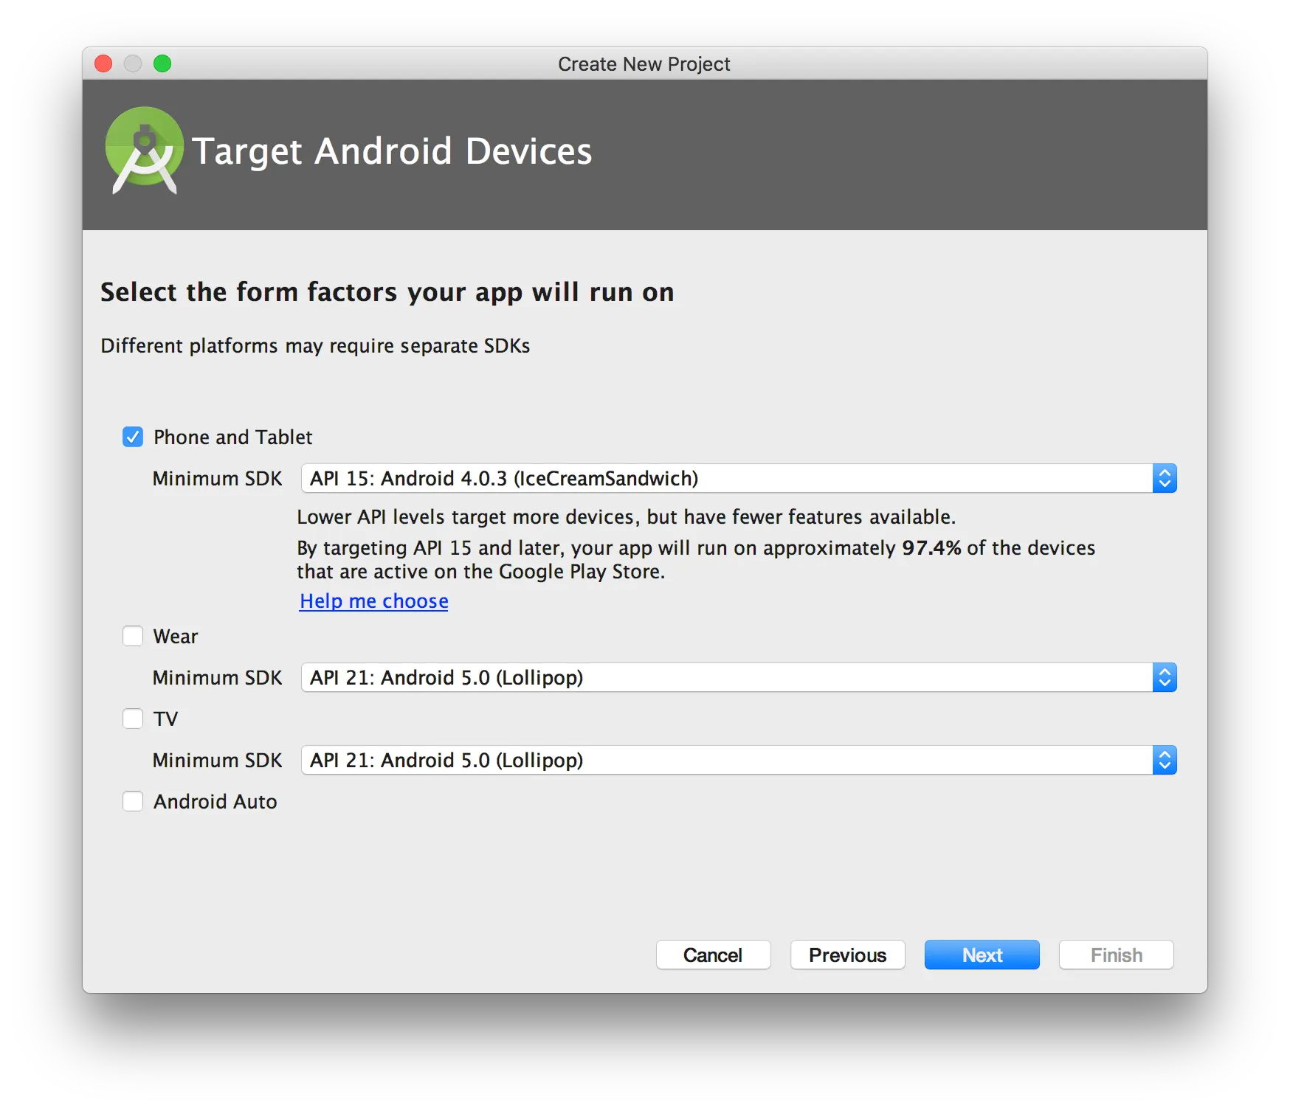Open the Phone and Tablet Minimum SDK dropdown
Viewport: 1290px width, 1111px height.
coord(739,478)
